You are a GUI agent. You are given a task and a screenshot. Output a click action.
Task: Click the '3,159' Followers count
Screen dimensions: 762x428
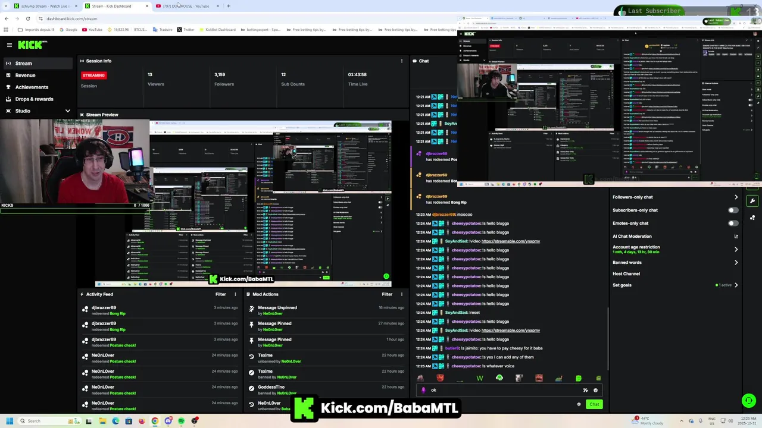220,74
